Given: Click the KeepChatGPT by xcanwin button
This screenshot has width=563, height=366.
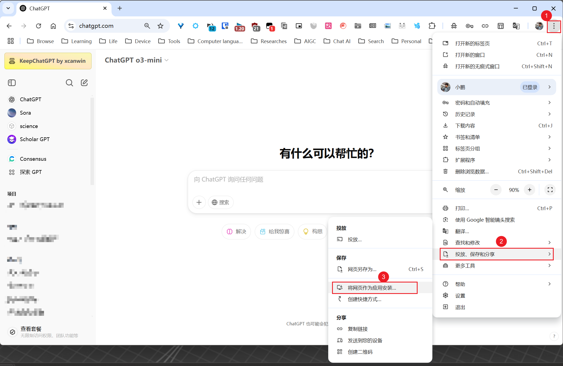Looking at the screenshot, I should tap(48, 61).
